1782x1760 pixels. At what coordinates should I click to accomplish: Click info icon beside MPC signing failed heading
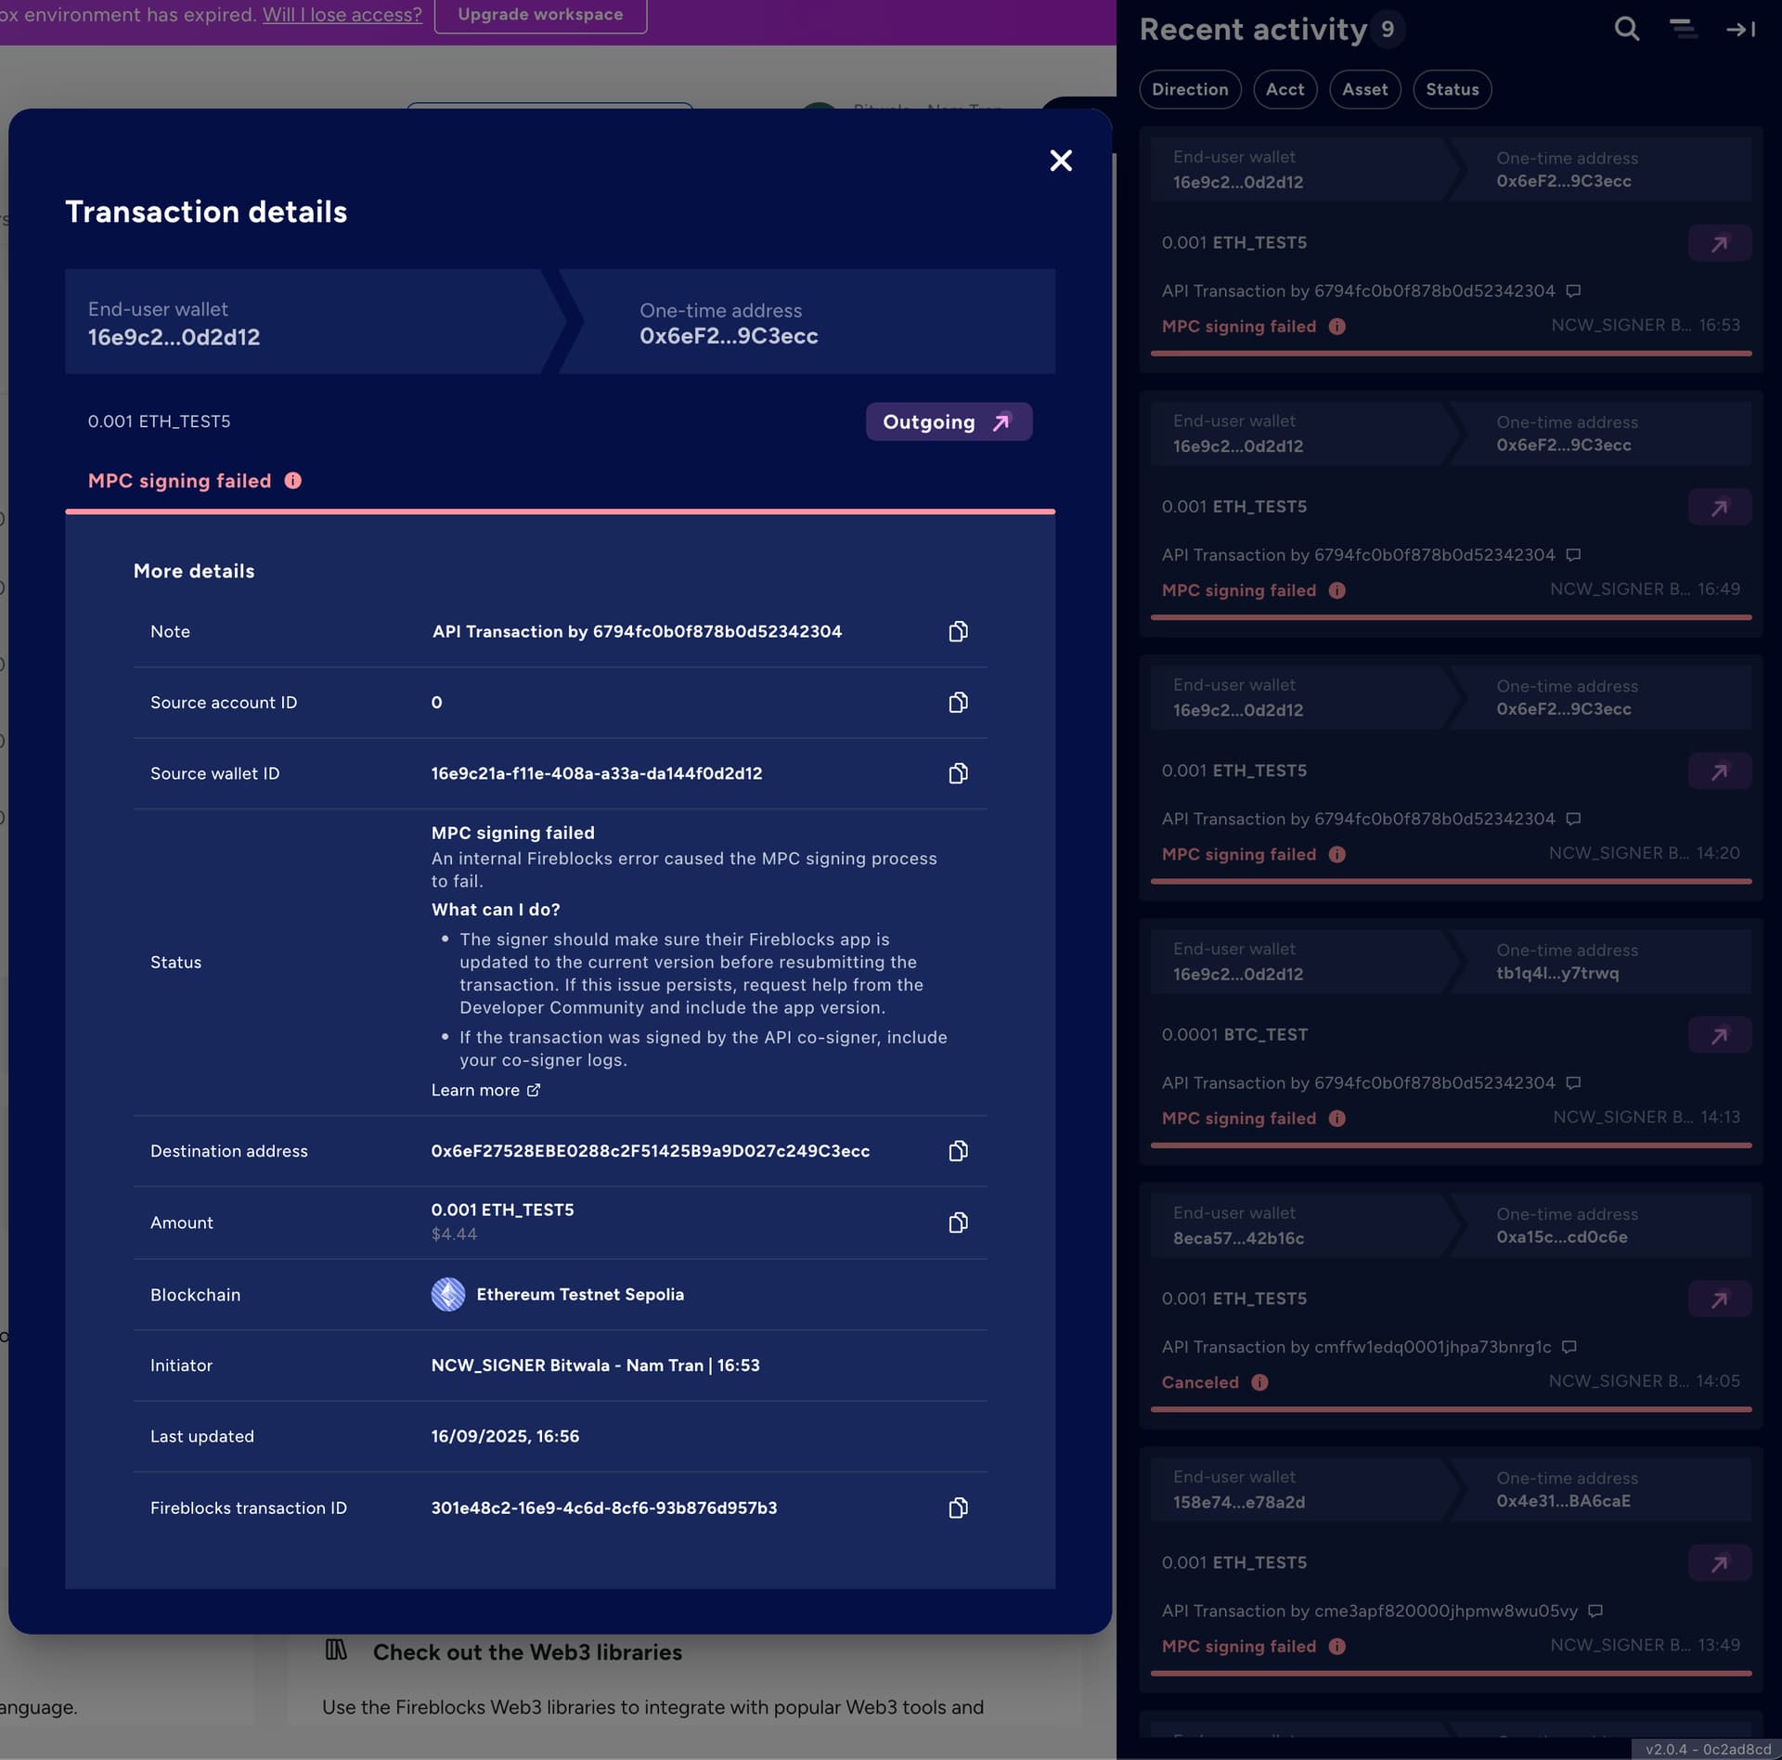pyautogui.click(x=293, y=481)
